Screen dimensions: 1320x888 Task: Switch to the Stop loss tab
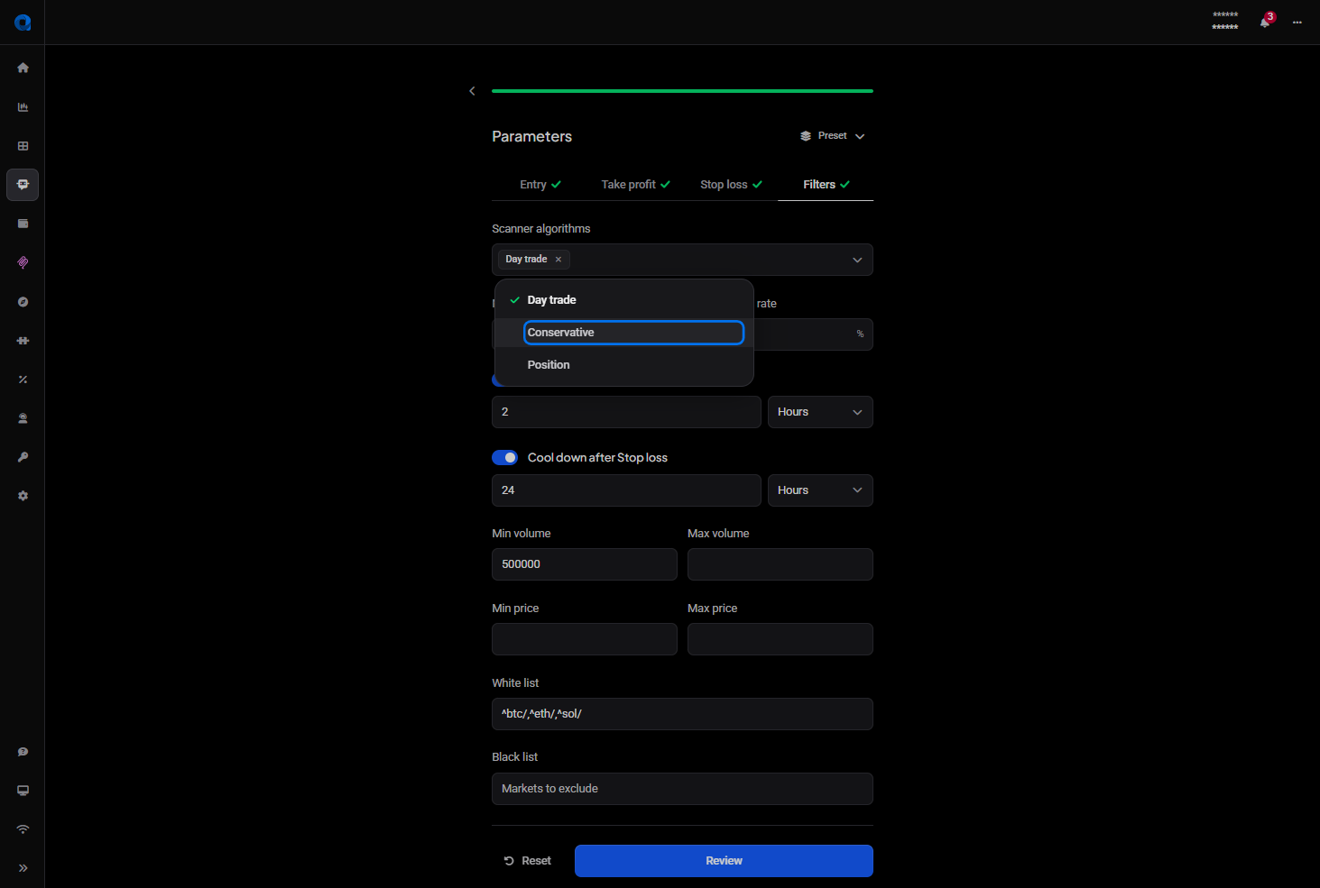coord(731,185)
